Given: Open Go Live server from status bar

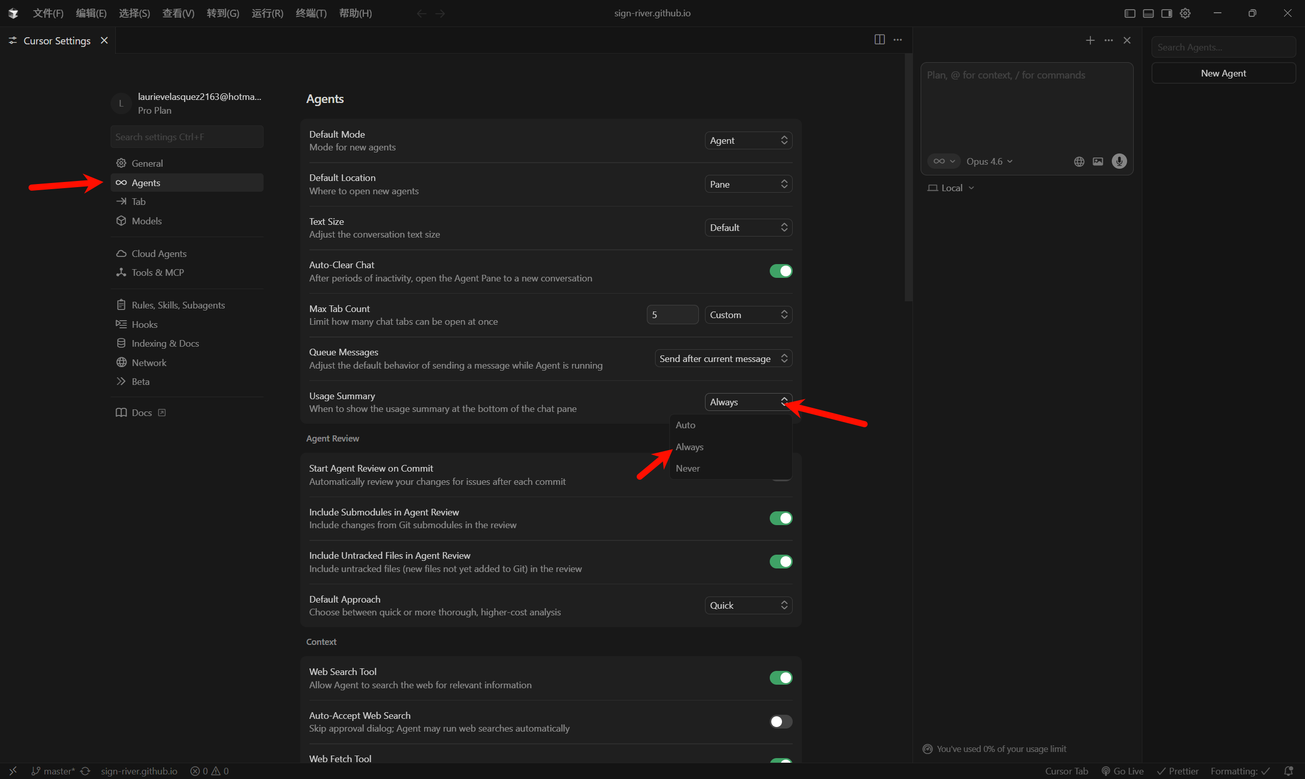Looking at the screenshot, I should click(1123, 771).
